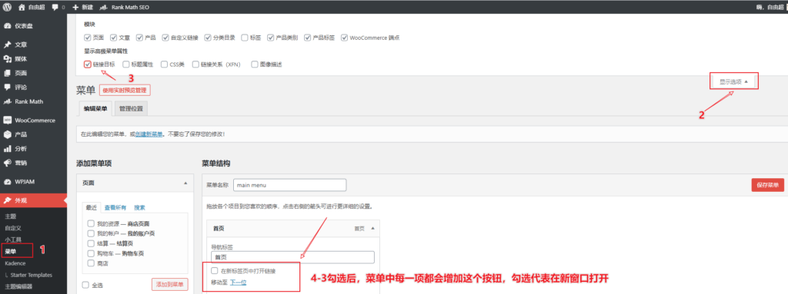Check 商店 page checkbox
This screenshot has height=294, width=788.
[91, 263]
